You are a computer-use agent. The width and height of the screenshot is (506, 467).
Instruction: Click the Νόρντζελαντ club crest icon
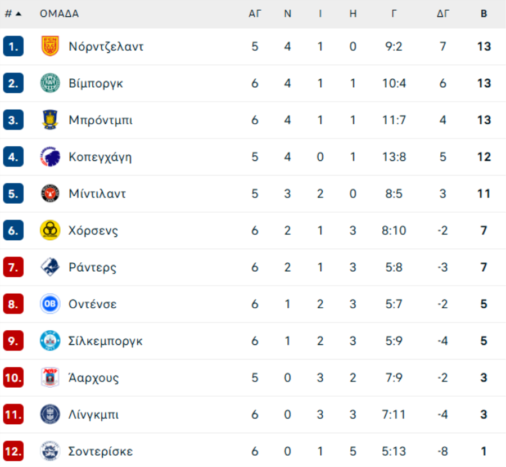[50, 46]
